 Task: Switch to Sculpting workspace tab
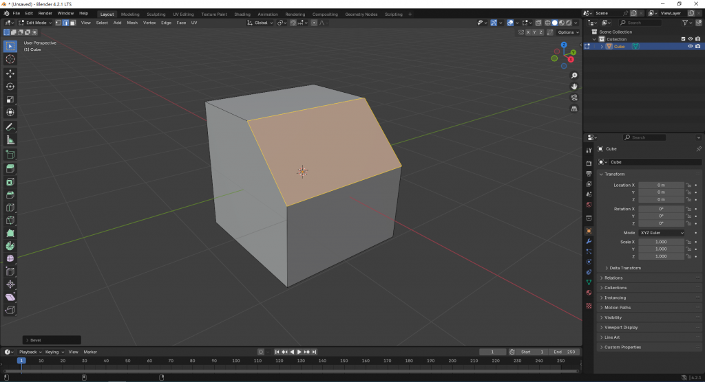point(156,14)
